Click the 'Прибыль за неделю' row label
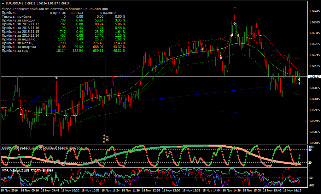 (19, 39)
